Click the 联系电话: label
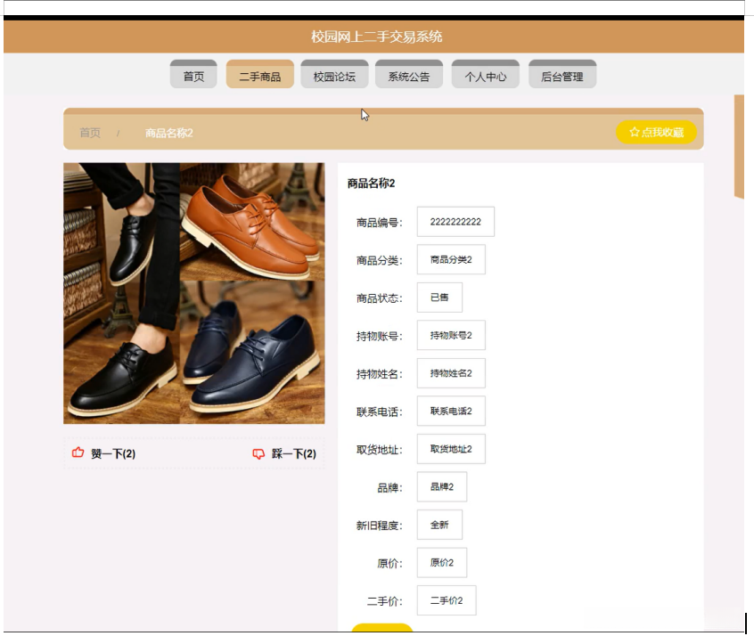This screenshot has width=754, height=636. pyautogui.click(x=380, y=412)
